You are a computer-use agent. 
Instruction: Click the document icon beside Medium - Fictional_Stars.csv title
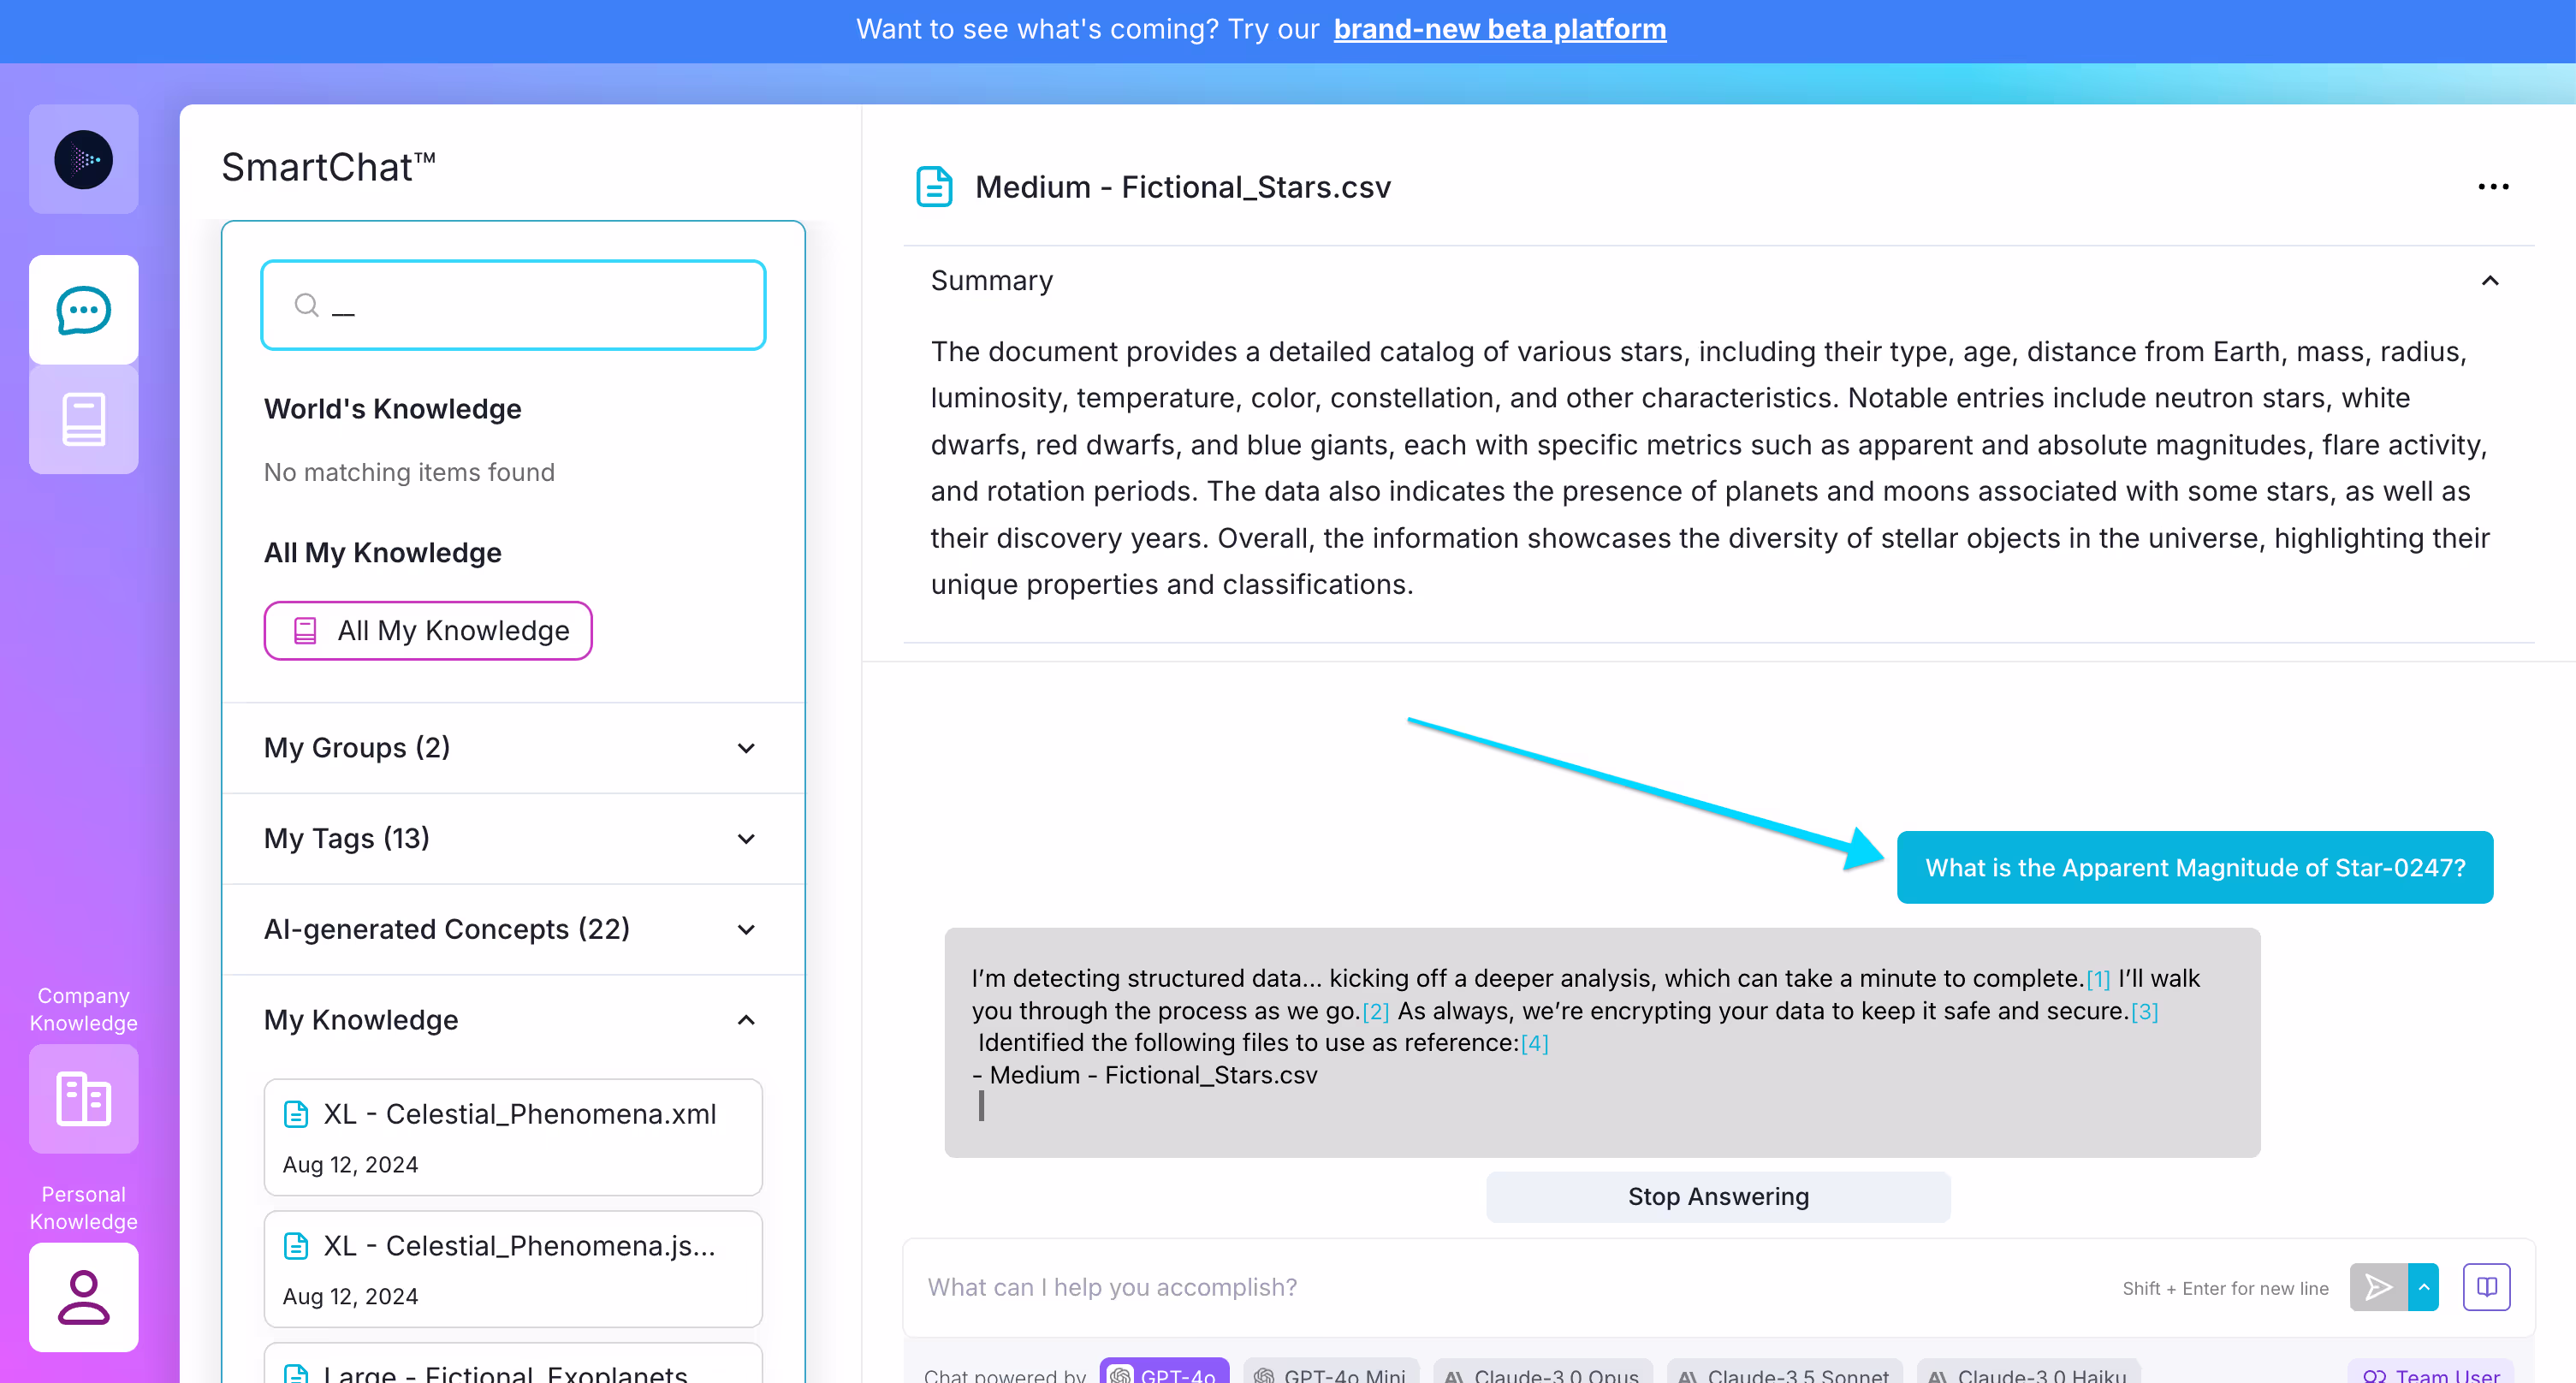tap(934, 187)
